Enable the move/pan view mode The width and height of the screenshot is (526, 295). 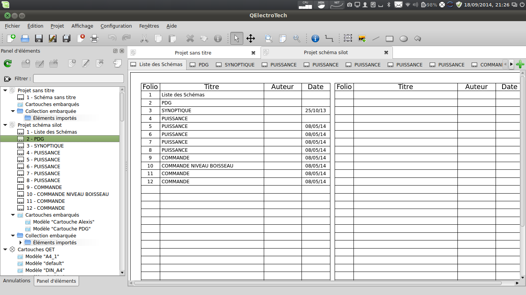tap(251, 38)
